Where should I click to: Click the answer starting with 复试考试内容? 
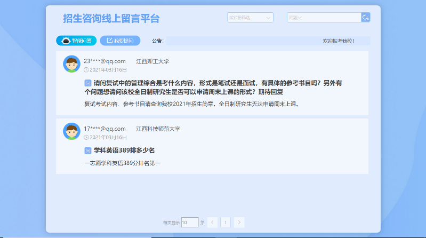(192, 104)
